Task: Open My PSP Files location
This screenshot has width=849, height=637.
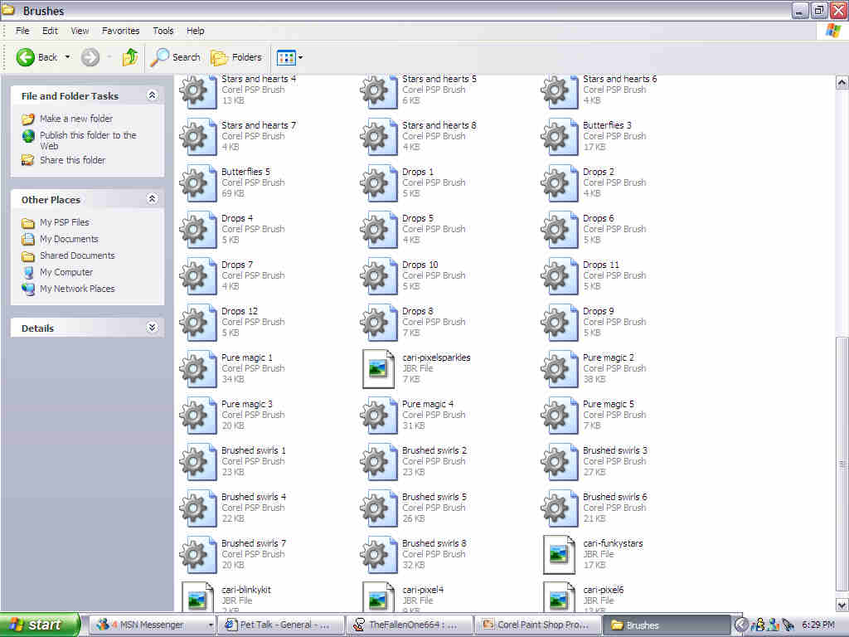Action: pos(64,222)
